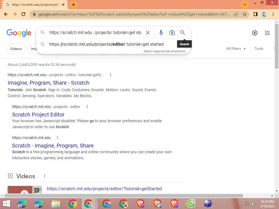Select the suggested scratch editor tutorial query
This screenshot has width=279, height=209.
pos(107,44)
